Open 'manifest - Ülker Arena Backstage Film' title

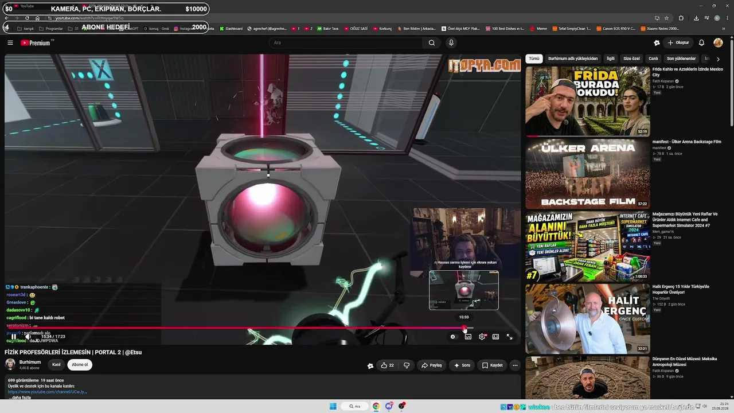pyautogui.click(x=686, y=142)
